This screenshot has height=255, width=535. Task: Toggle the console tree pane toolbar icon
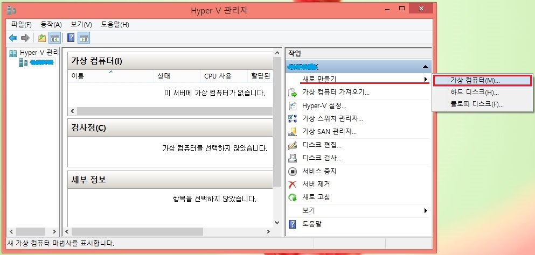(54, 38)
